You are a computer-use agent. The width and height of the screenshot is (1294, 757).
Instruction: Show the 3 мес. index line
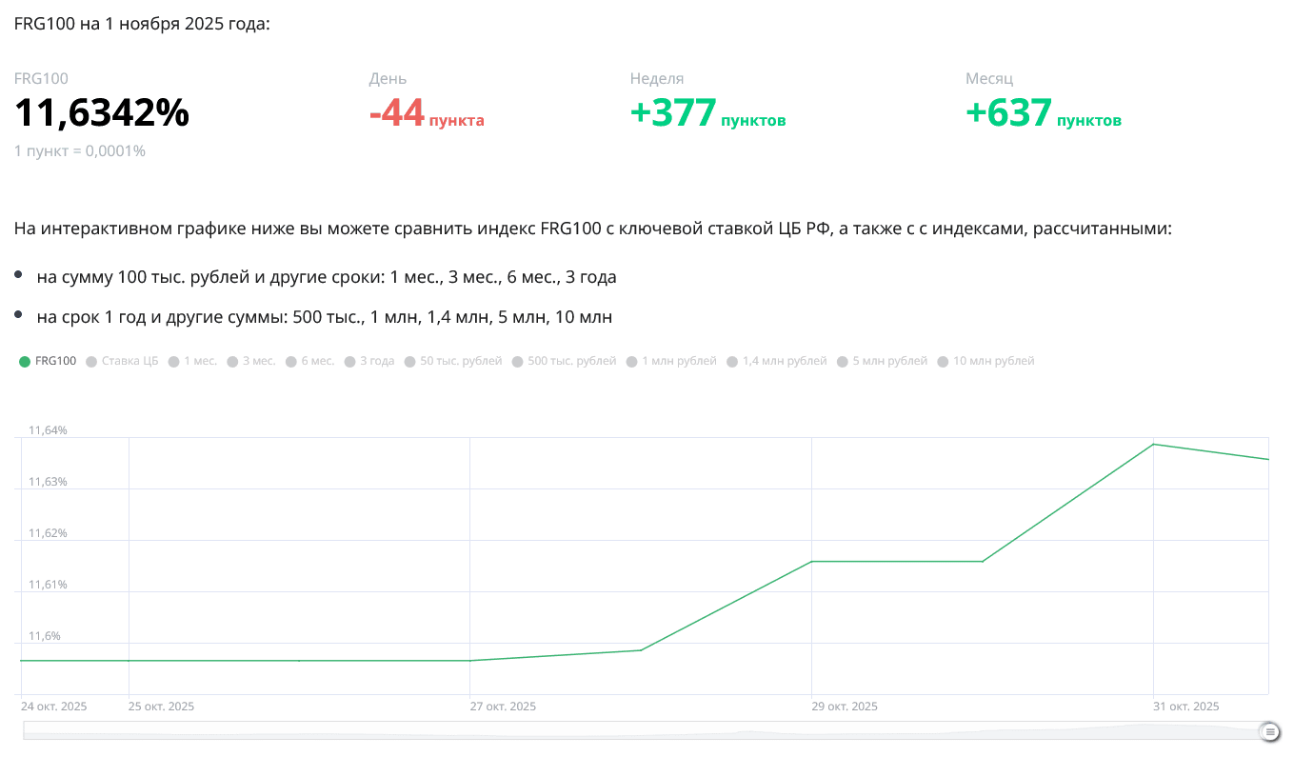click(x=258, y=361)
